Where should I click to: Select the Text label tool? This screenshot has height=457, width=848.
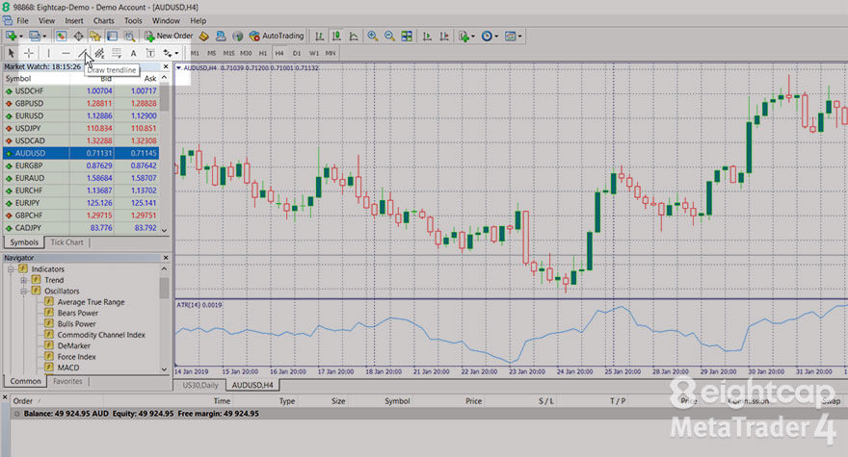point(150,53)
